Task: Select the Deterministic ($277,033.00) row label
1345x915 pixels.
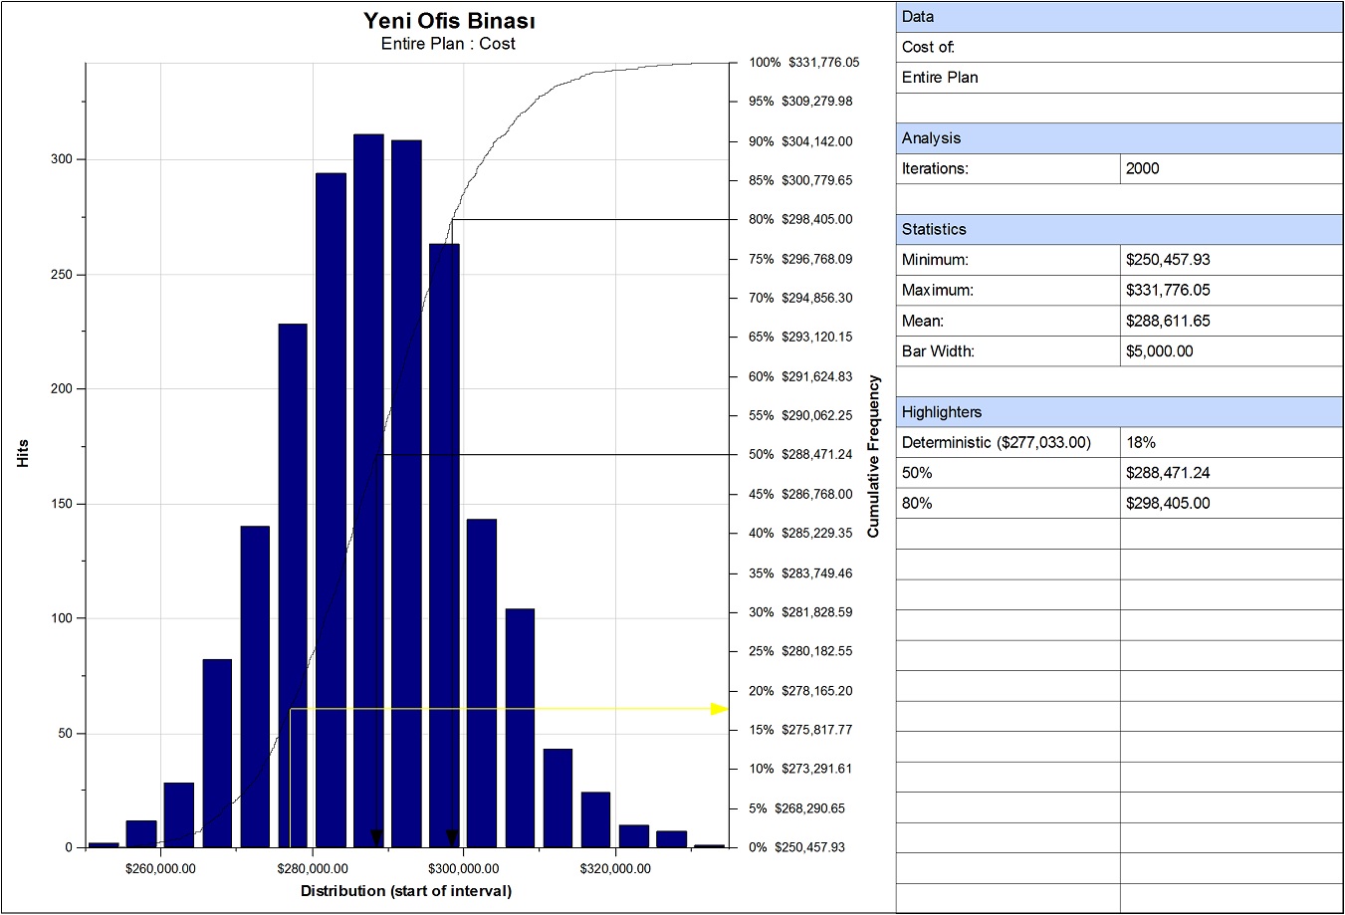Action: click(x=997, y=442)
